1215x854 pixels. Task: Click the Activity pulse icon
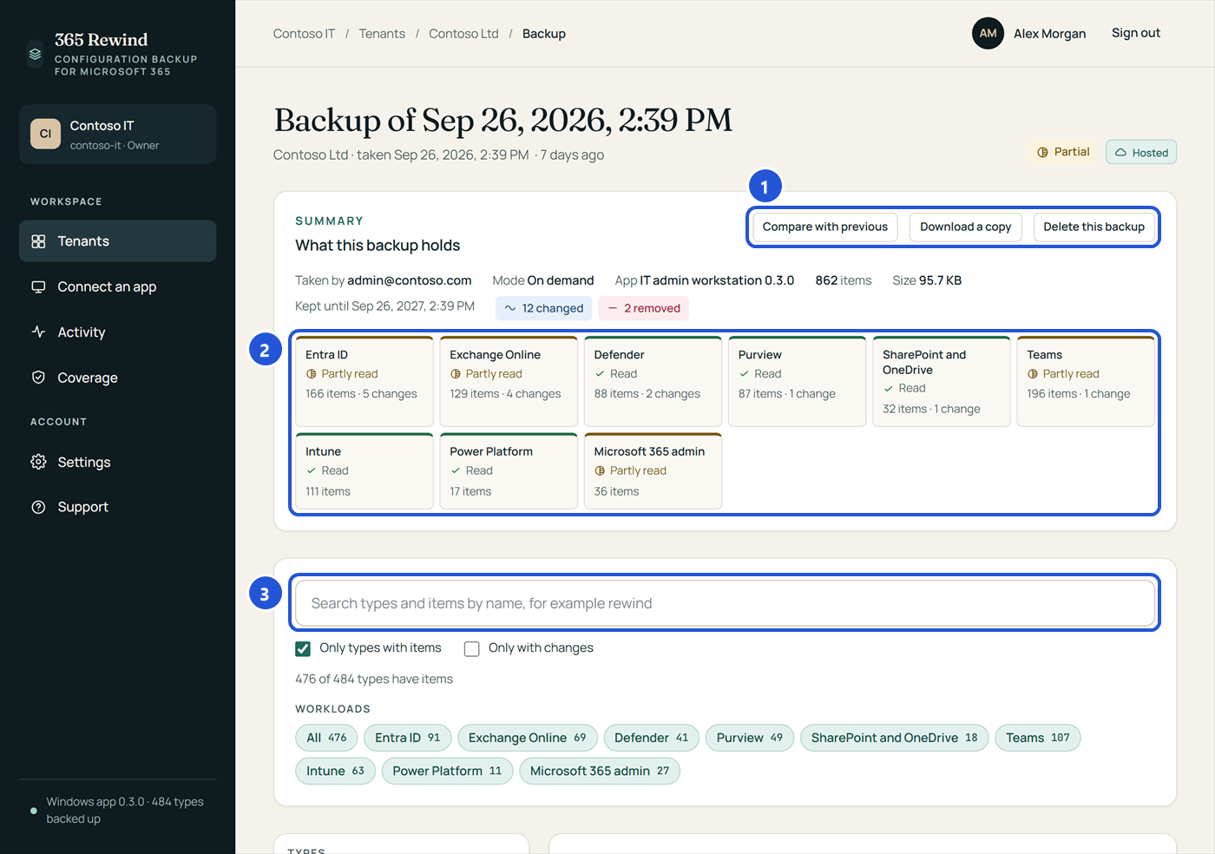click(38, 332)
